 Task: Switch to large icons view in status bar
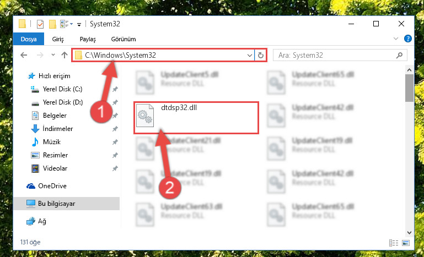click(406, 243)
